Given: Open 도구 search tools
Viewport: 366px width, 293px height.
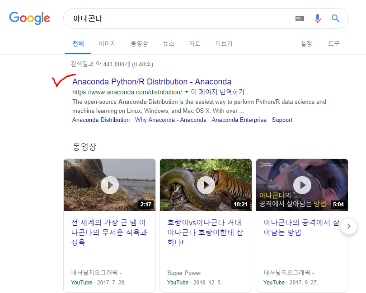Looking at the screenshot, I should (333, 44).
